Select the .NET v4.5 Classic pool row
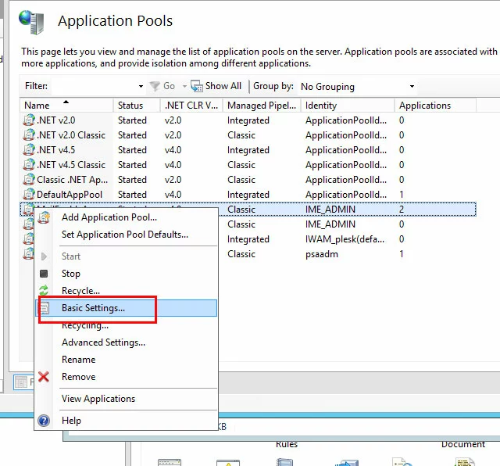 tap(70, 165)
